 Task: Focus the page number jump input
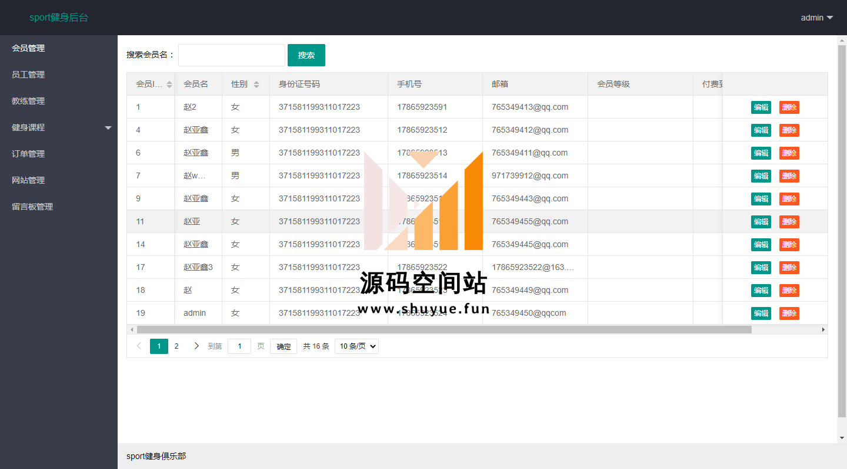click(x=239, y=346)
